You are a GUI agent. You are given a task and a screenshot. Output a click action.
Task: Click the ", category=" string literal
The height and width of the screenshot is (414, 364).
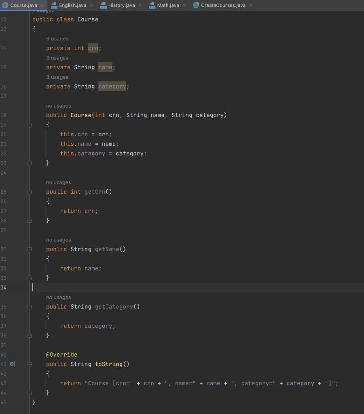(x=253, y=383)
